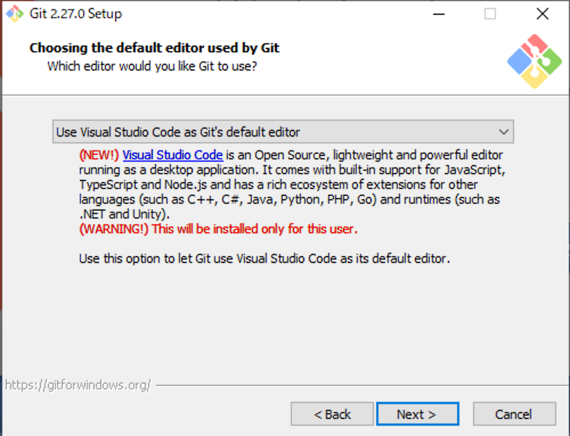570x436 pixels.
Task: Click the red WARNING message line
Action: [218, 229]
